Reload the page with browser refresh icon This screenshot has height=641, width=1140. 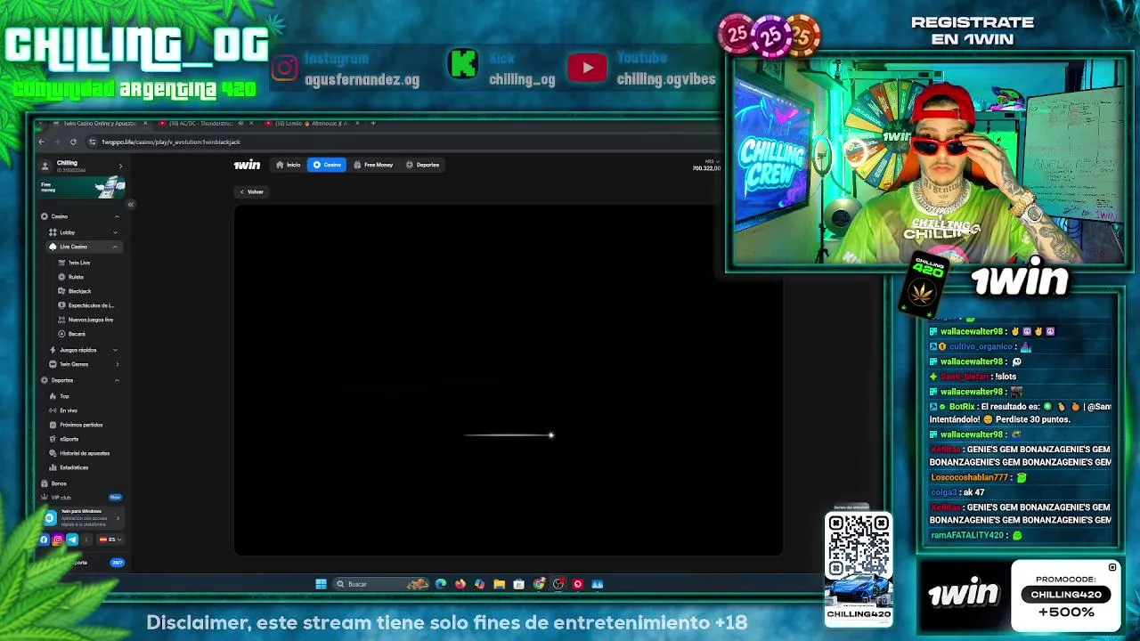click(x=73, y=142)
